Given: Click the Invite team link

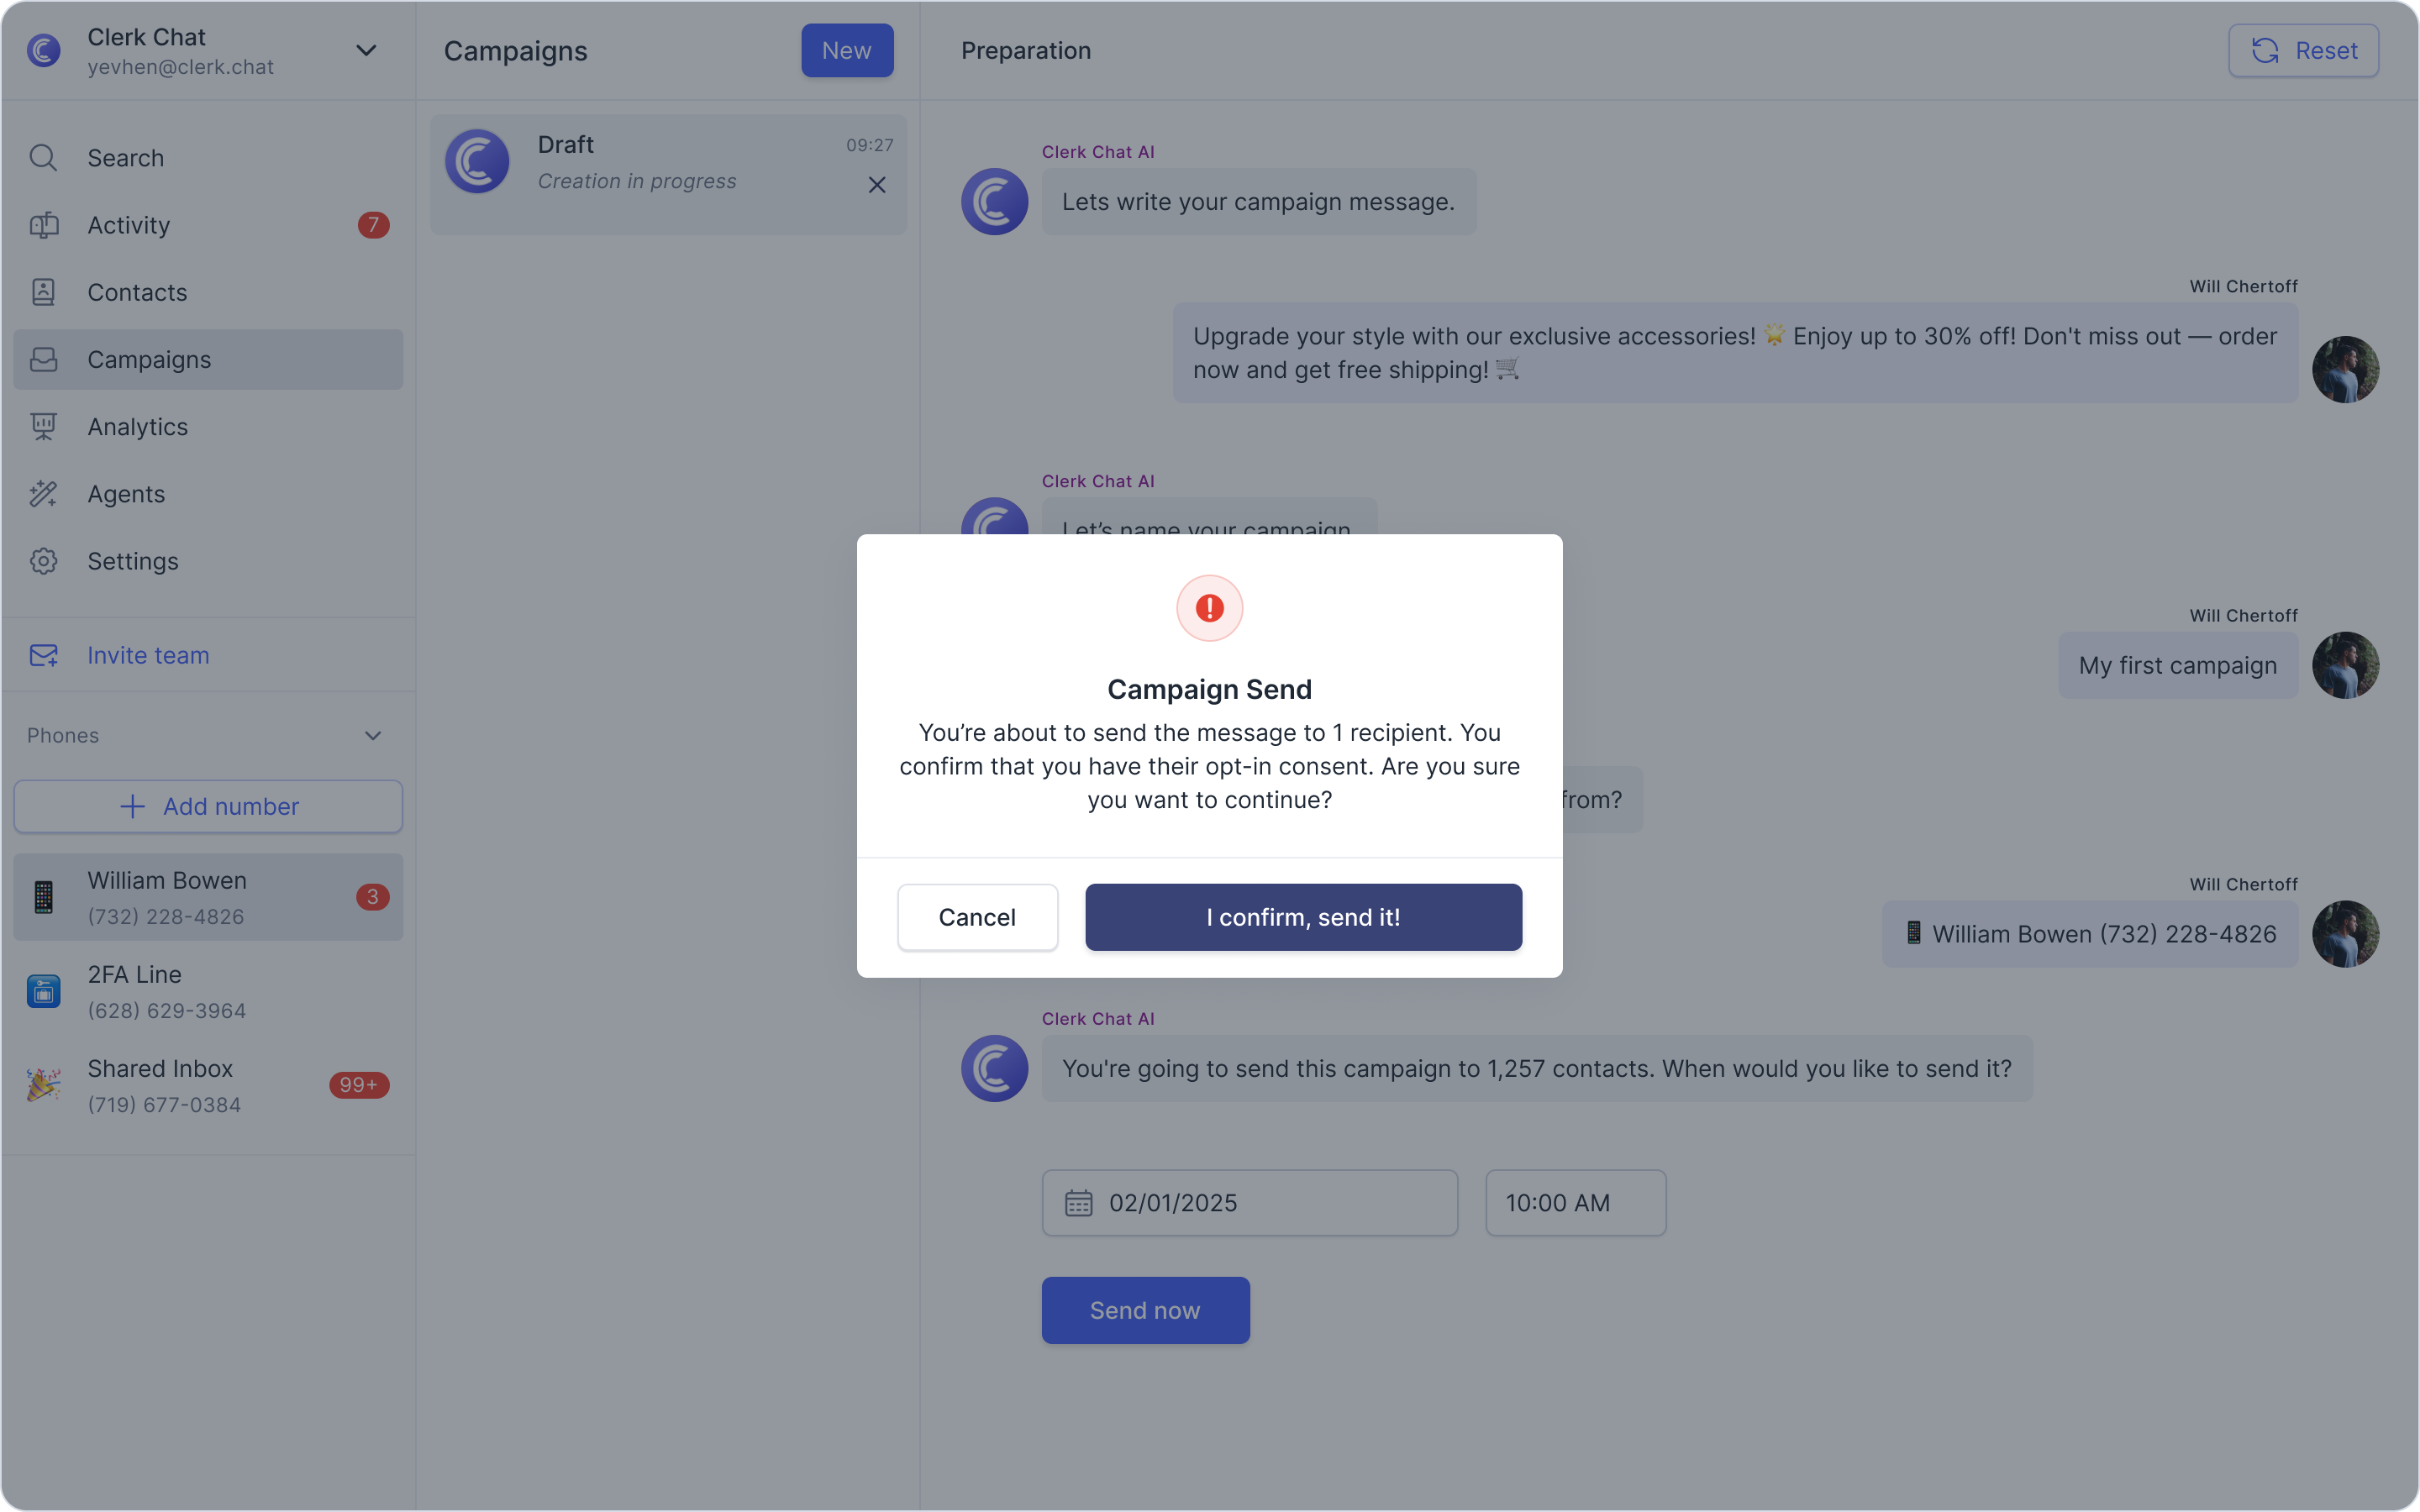Looking at the screenshot, I should 148,655.
